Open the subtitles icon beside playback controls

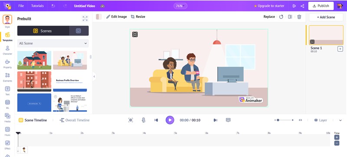pos(228,120)
